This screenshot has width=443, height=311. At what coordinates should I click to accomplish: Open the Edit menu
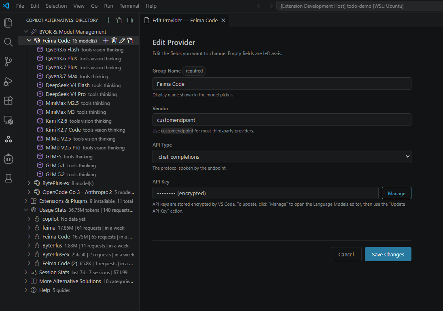pyautogui.click(x=35, y=6)
